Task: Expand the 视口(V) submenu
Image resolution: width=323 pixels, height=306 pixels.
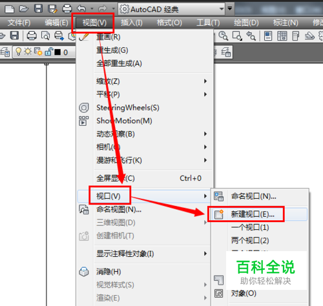Action: [144, 196]
